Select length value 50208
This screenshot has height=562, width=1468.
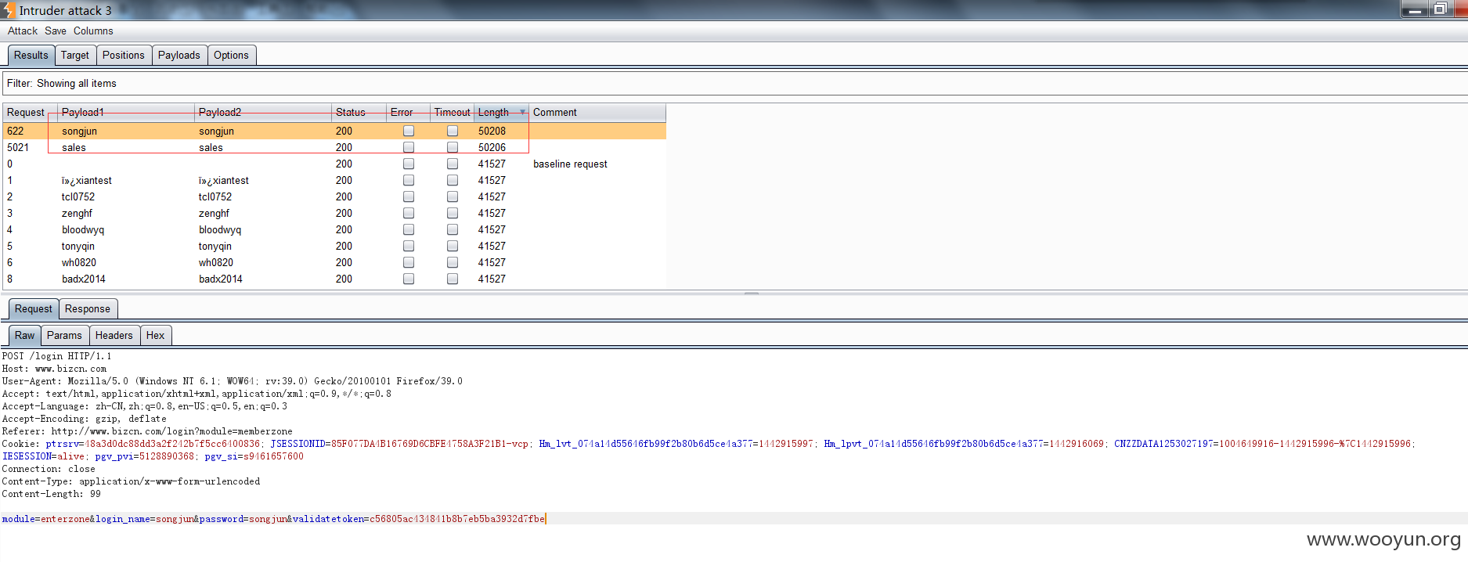click(x=492, y=131)
